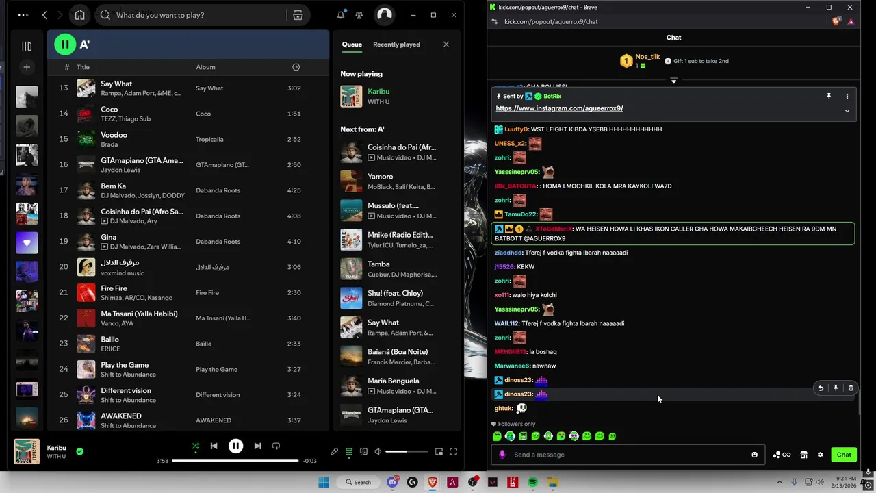The width and height of the screenshot is (876, 493).
Task: Reply to dinoss23 message
Action: (821, 388)
